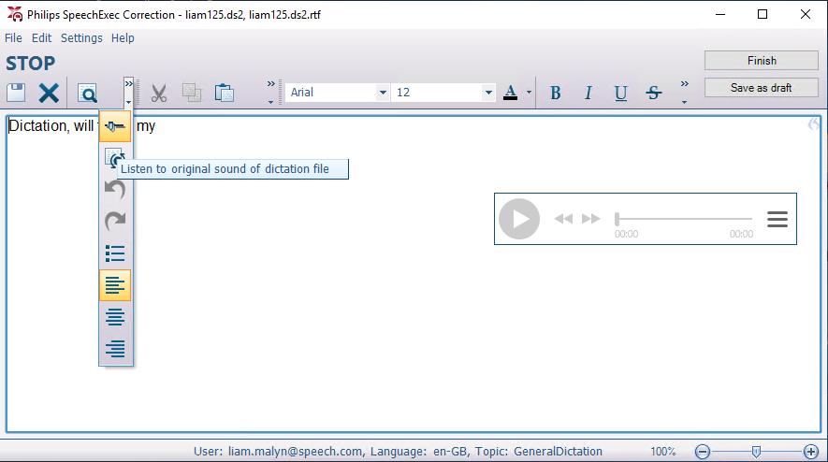This screenshot has height=462, width=828.
Task: Click Topic: GeneralDictation in status bar
Action: point(539,452)
